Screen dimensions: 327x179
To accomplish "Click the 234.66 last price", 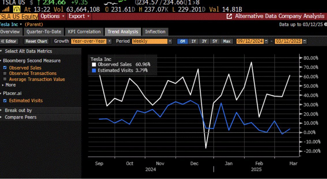I will [55, 3].
